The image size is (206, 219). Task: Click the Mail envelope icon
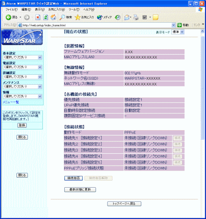coord(127,17)
